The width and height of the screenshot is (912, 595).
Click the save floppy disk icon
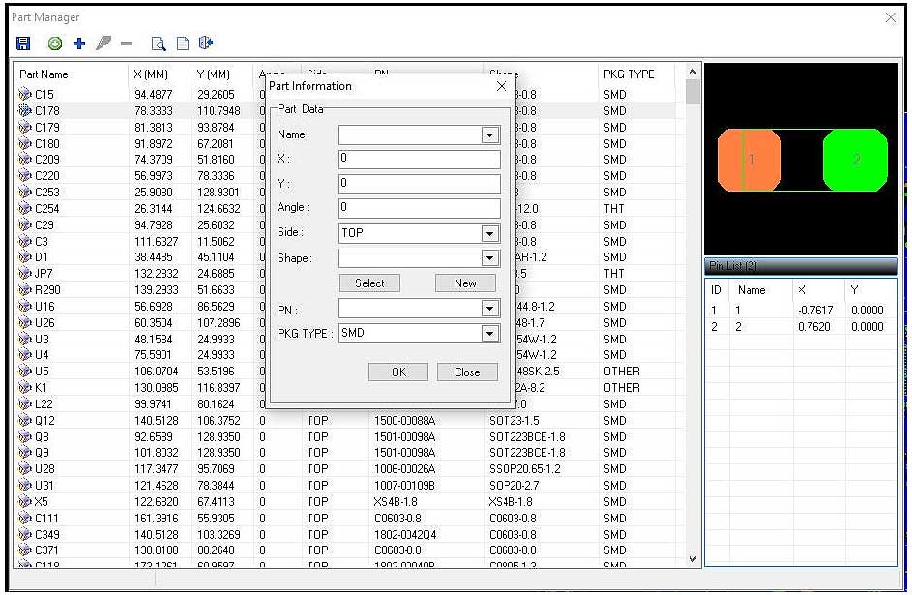(24, 44)
